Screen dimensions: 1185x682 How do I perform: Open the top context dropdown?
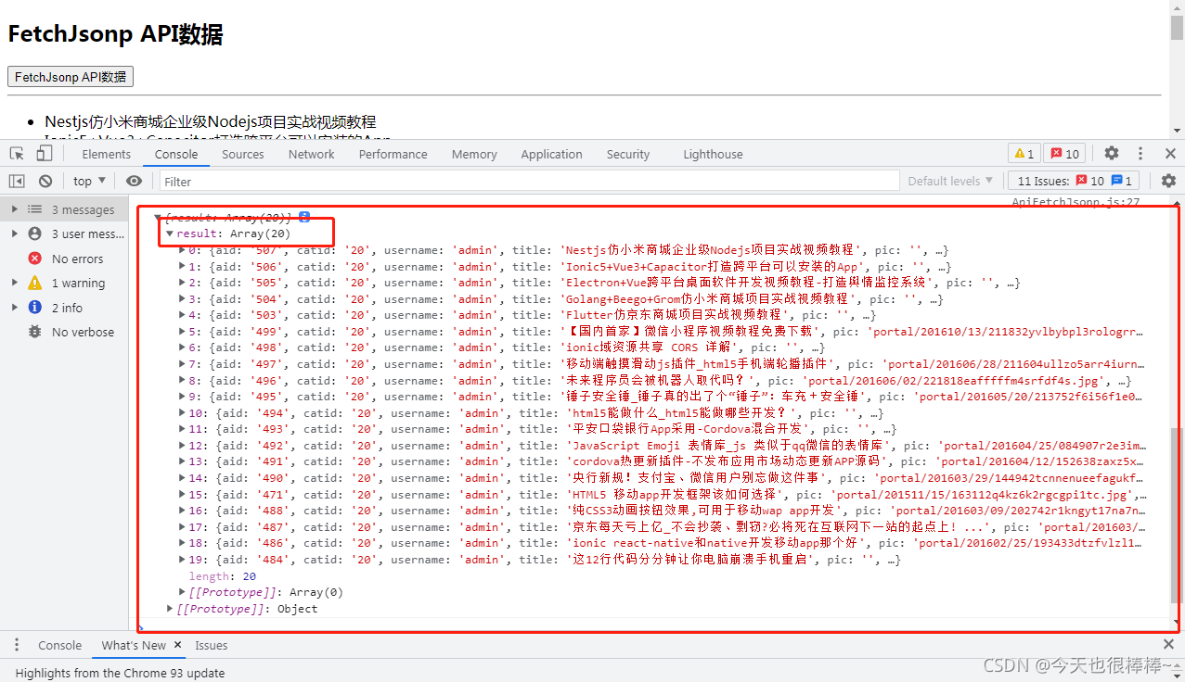(x=89, y=181)
